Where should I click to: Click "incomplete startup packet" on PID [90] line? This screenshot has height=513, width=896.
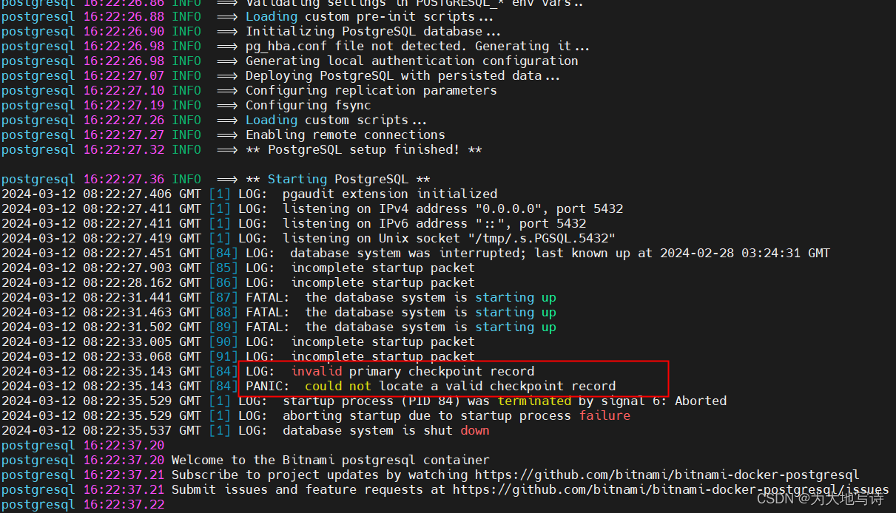(383, 342)
